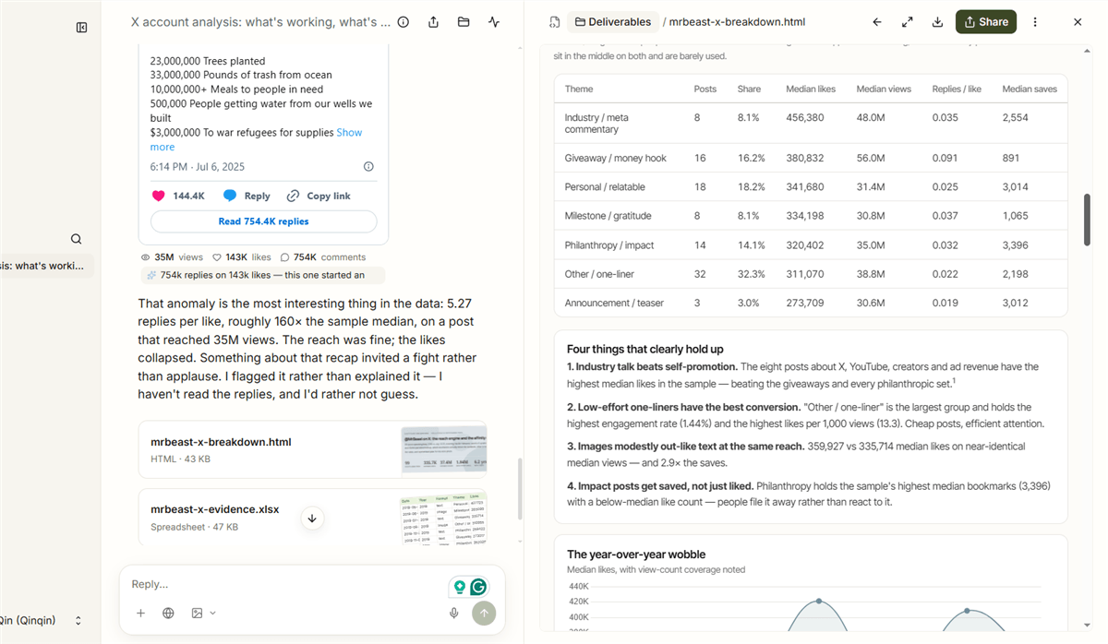Click the tweet info icon beside date
Screen dimensions: 1108x644
coord(368,167)
